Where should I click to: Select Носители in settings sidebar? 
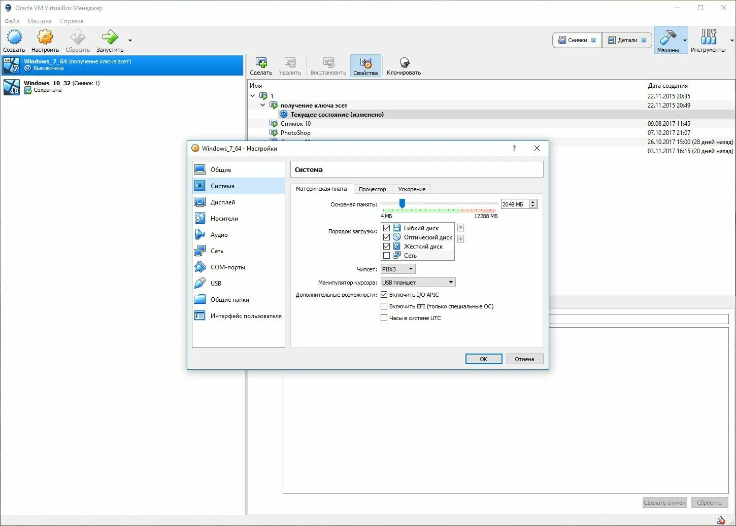tap(224, 219)
